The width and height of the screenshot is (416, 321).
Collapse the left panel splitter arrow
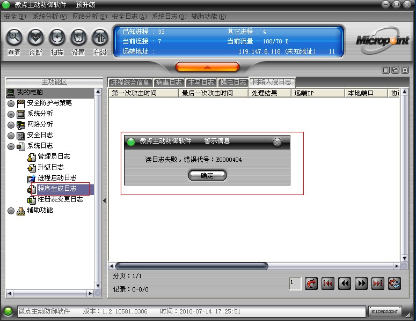point(105,200)
